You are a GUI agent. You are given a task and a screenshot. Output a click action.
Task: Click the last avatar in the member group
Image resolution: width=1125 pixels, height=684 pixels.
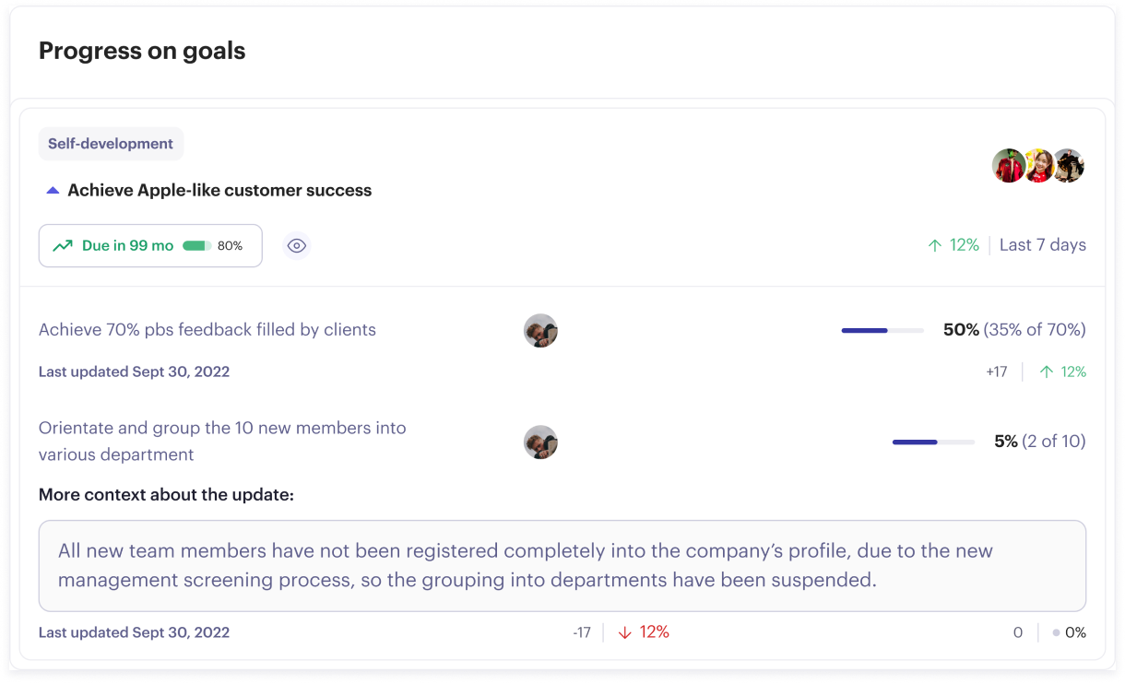click(x=1068, y=166)
